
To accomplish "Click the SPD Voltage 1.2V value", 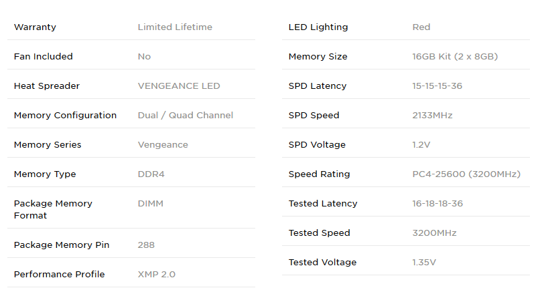I will [421, 145].
